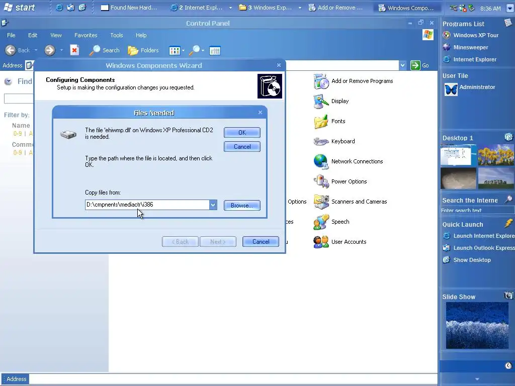Viewport: 515px width, 386px height.
Task: Open the Power Options icon
Action: 321,181
